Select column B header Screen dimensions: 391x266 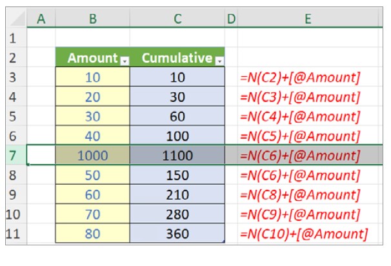click(92, 20)
